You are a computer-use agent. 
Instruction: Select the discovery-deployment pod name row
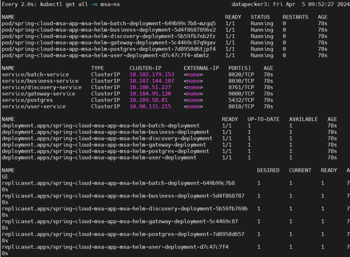(109, 36)
